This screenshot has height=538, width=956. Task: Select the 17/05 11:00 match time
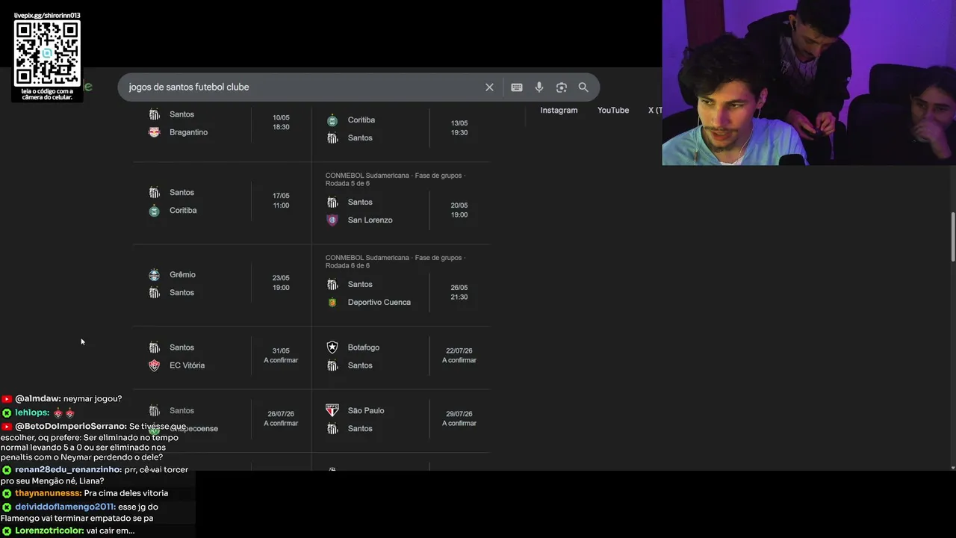coord(281,200)
